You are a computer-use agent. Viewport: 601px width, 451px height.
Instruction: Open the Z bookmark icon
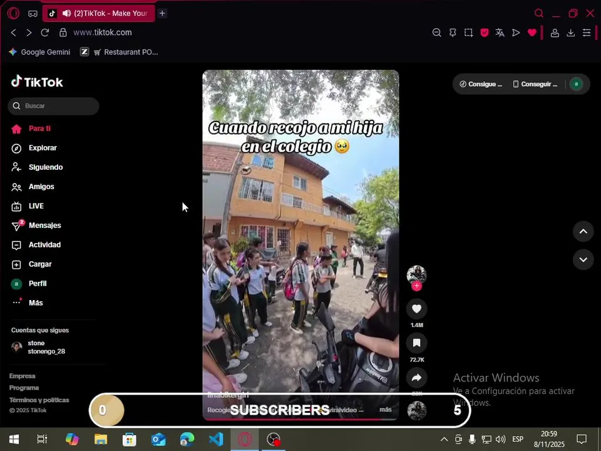coord(85,52)
